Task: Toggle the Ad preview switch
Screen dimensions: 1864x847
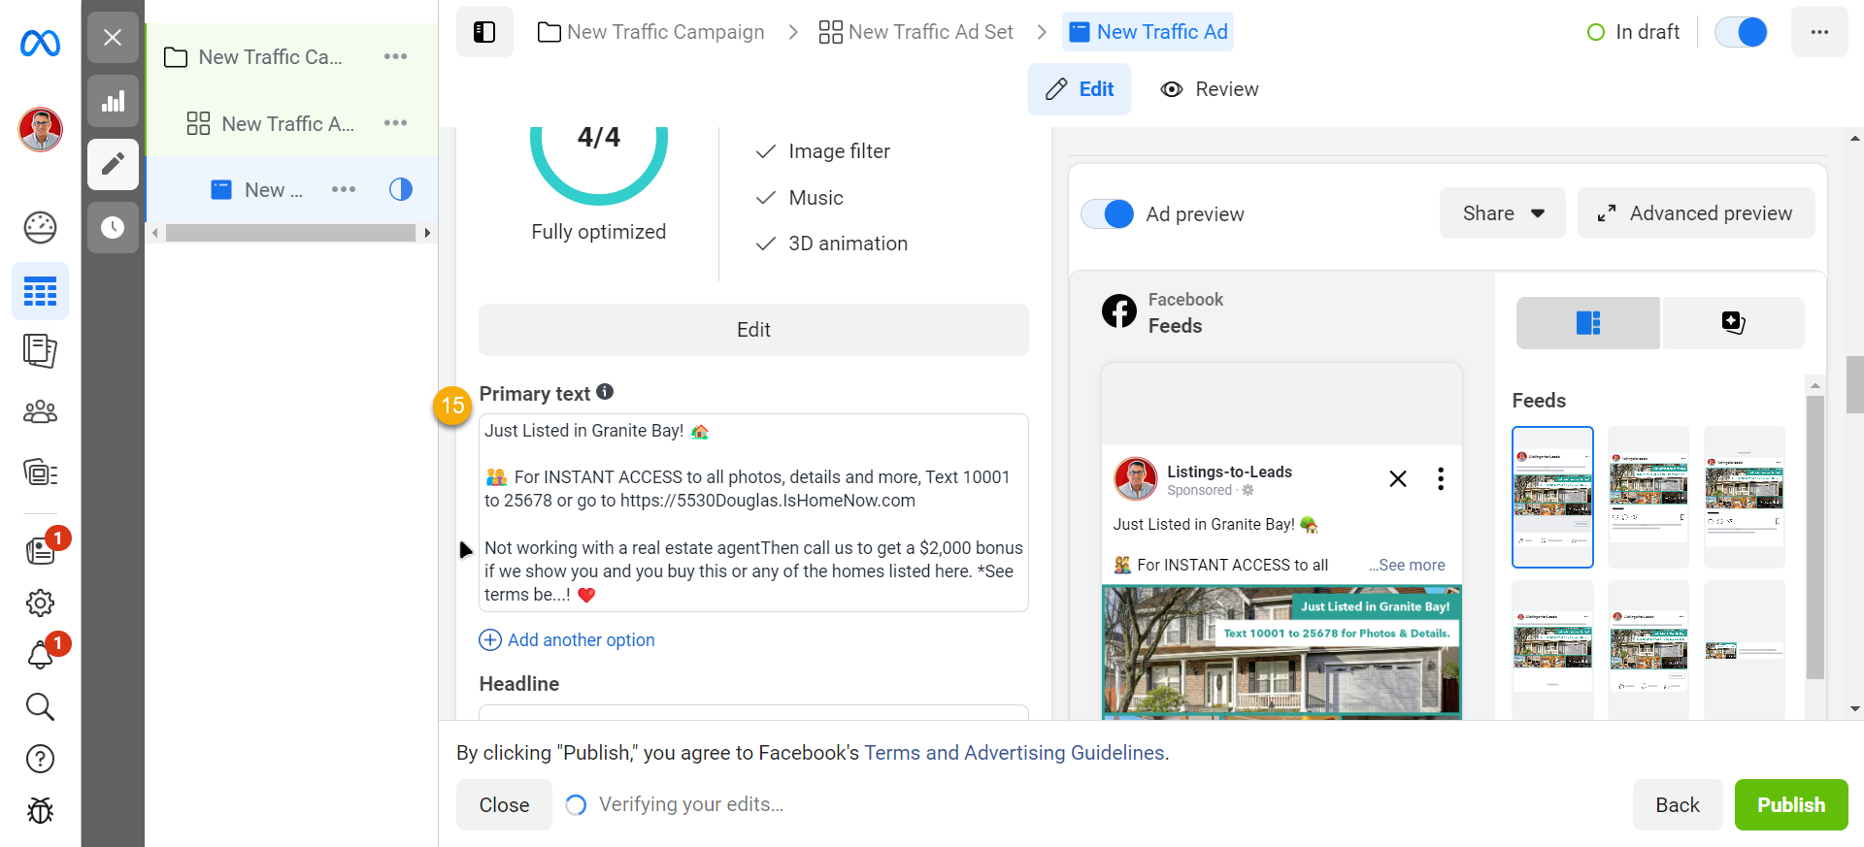Action: tap(1108, 213)
